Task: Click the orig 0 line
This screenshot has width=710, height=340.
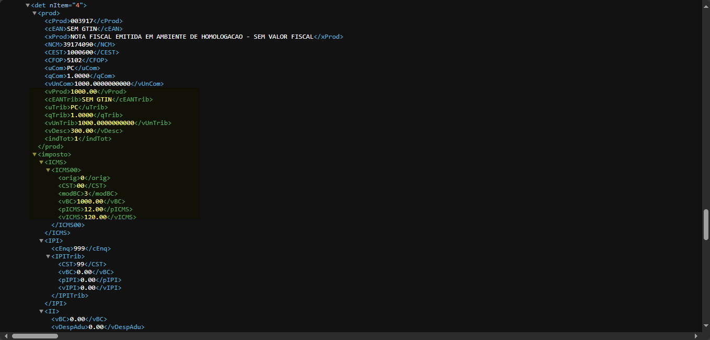Action: click(84, 178)
